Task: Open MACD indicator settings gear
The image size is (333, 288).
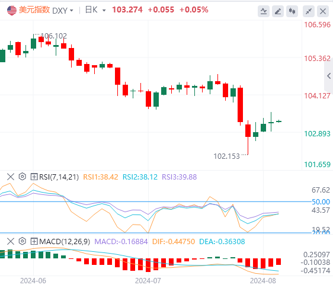Action: point(23,242)
